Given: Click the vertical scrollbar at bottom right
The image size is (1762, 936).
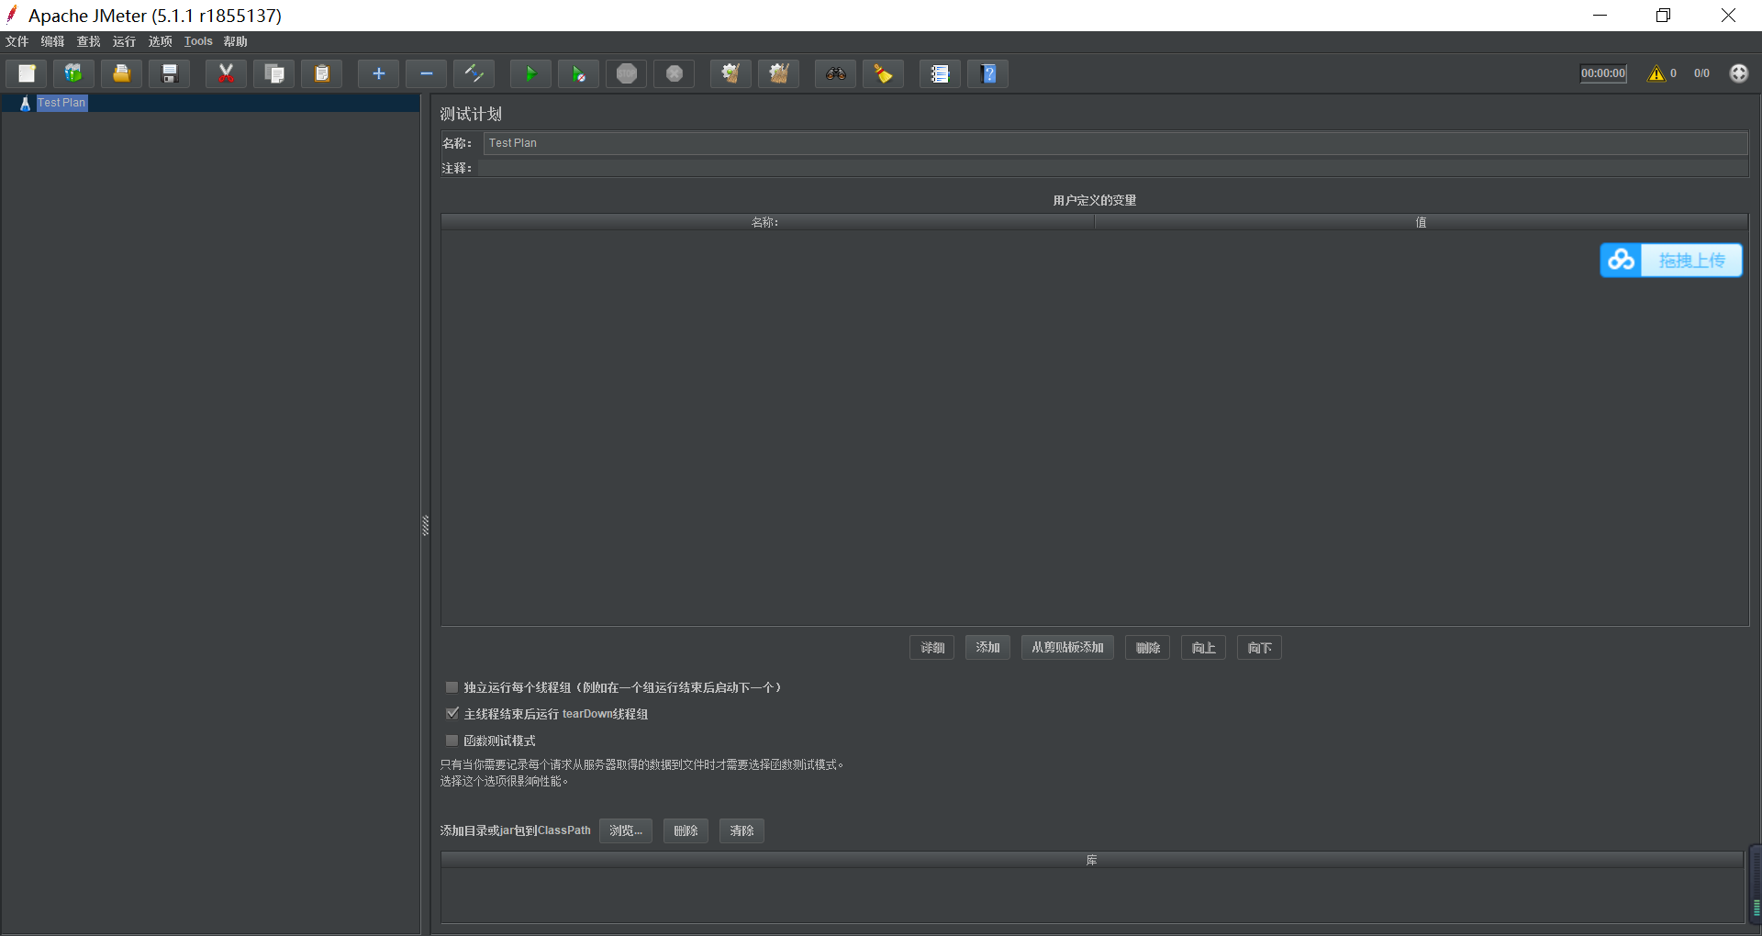Looking at the screenshot, I should [x=1756, y=884].
